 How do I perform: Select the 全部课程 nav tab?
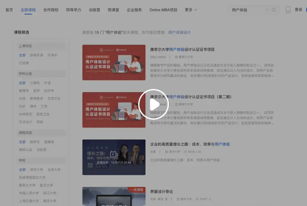coord(28,10)
